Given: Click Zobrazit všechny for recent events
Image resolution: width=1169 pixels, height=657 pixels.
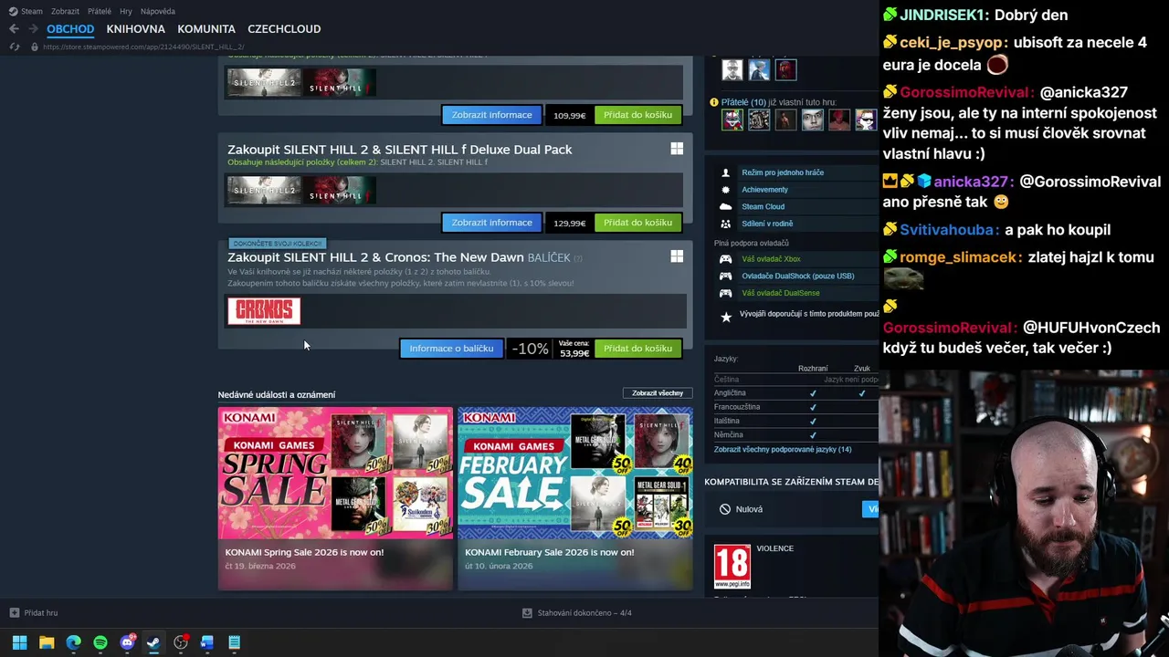Looking at the screenshot, I should 658,393.
